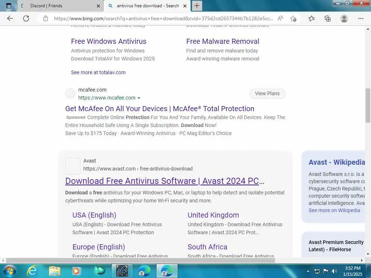Add this page to favorites star icon
This screenshot has width=371, height=278.
click(x=293, y=18)
